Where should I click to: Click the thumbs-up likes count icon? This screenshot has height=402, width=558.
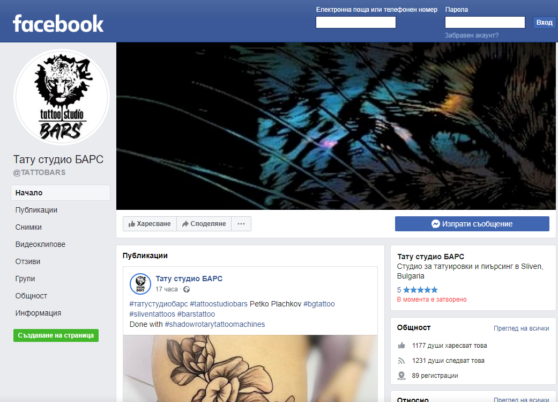pos(401,345)
